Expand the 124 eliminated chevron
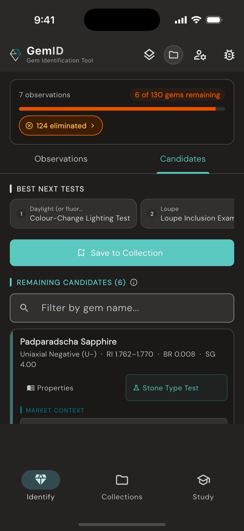The height and width of the screenshot is (531, 244). click(93, 126)
